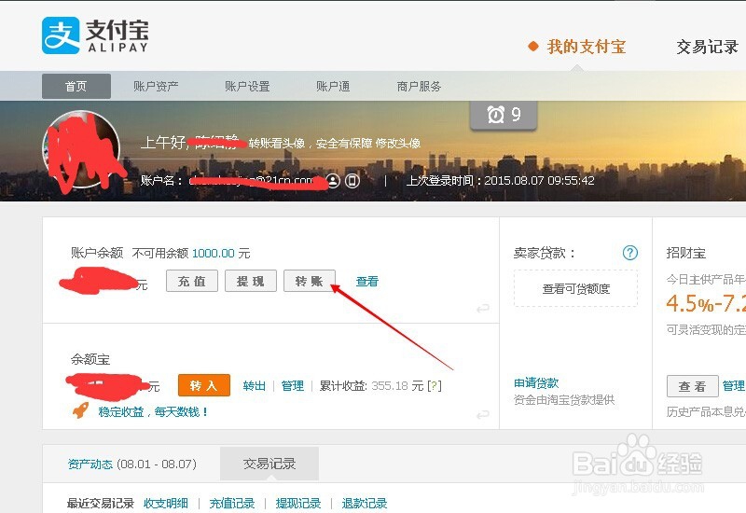Viewport: 746px width, 513px height.
Task: Open the 退款记录 link
Action: tap(365, 503)
